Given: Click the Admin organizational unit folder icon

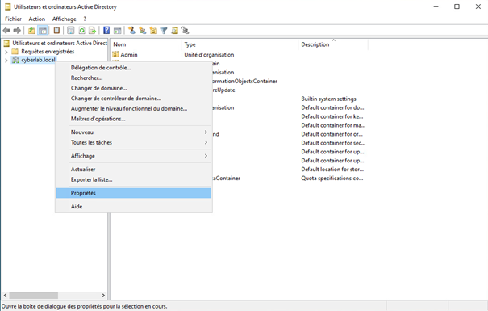Looking at the screenshot, I should 116,55.
